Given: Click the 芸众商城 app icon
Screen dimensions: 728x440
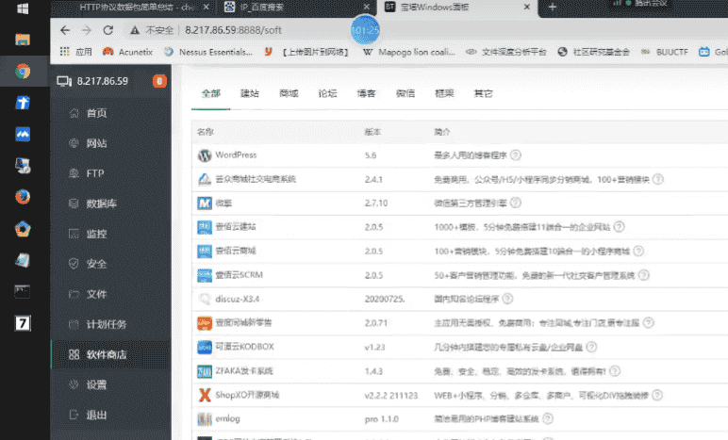Looking at the screenshot, I should pos(205,179).
